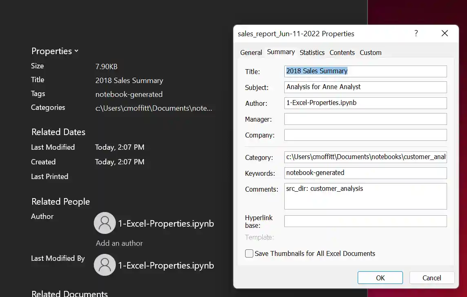Image resolution: width=467 pixels, height=297 pixels.
Task: Click the Help question mark icon
Action: coord(416,33)
